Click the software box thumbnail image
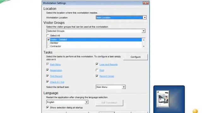The height and width of the screenshot is (113, 202). (163, 99)
